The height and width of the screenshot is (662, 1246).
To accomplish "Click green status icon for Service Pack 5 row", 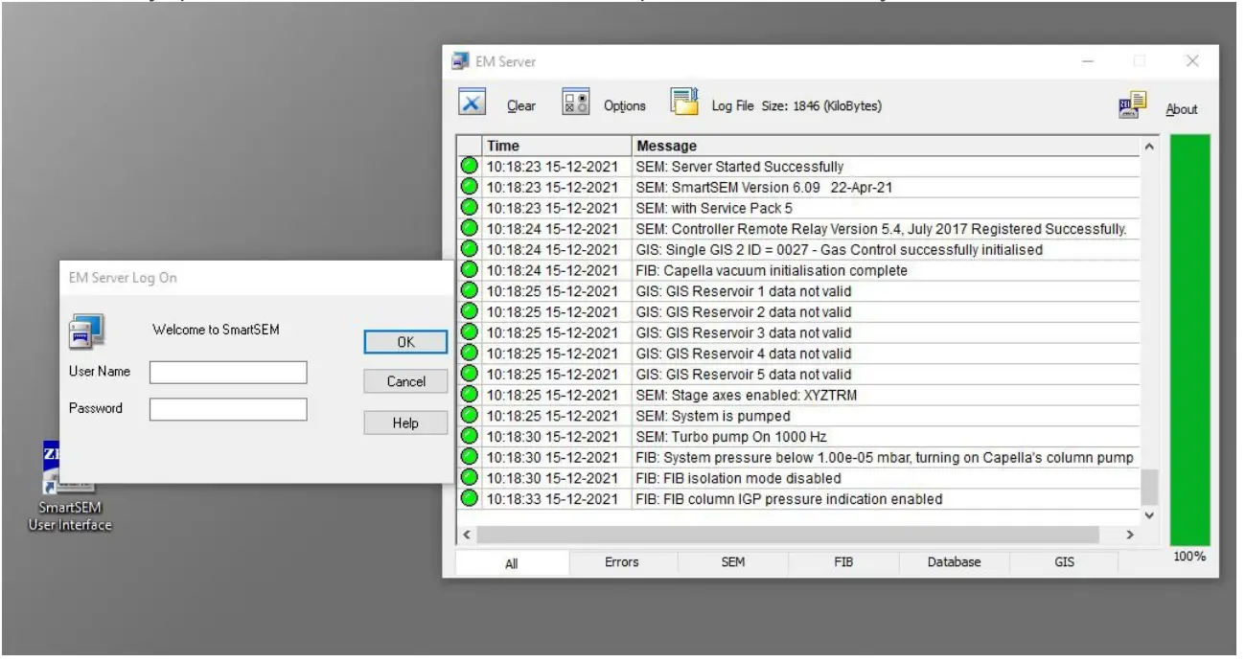I will click(469, 208).
